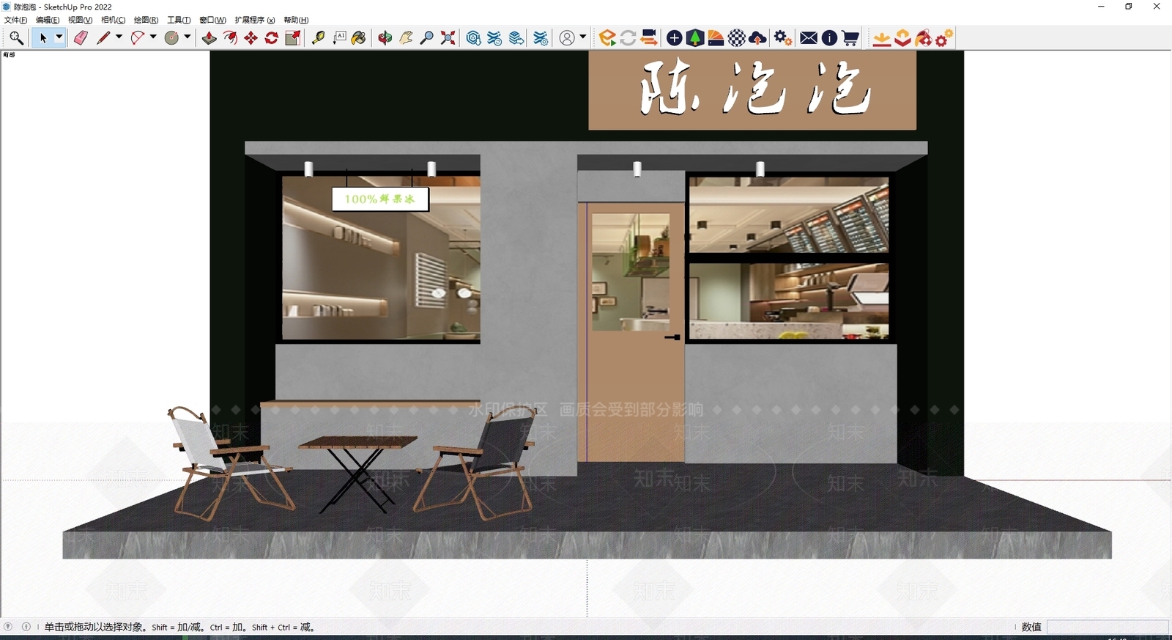Viewport: 1172px width, 640px height.
Task: Open the green tree asset library
Action: pos(695,37)
